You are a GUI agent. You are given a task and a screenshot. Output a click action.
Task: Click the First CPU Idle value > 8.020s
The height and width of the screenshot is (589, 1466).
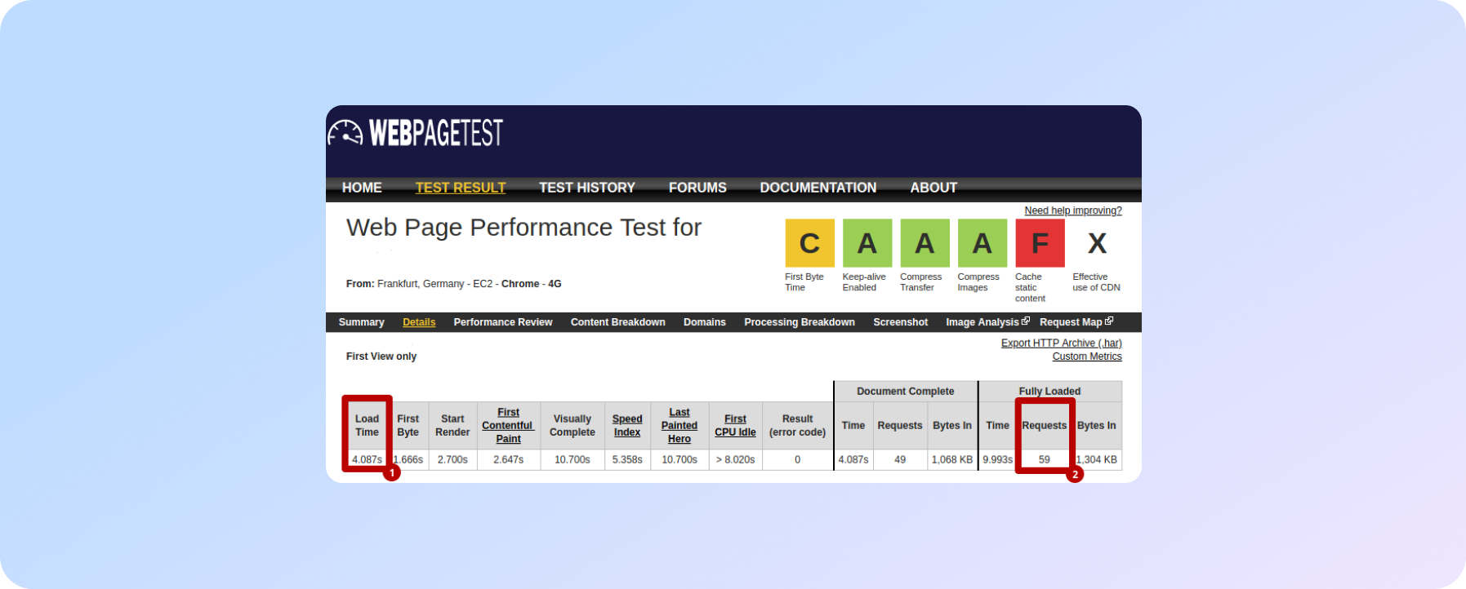click(x=735, y=460)
